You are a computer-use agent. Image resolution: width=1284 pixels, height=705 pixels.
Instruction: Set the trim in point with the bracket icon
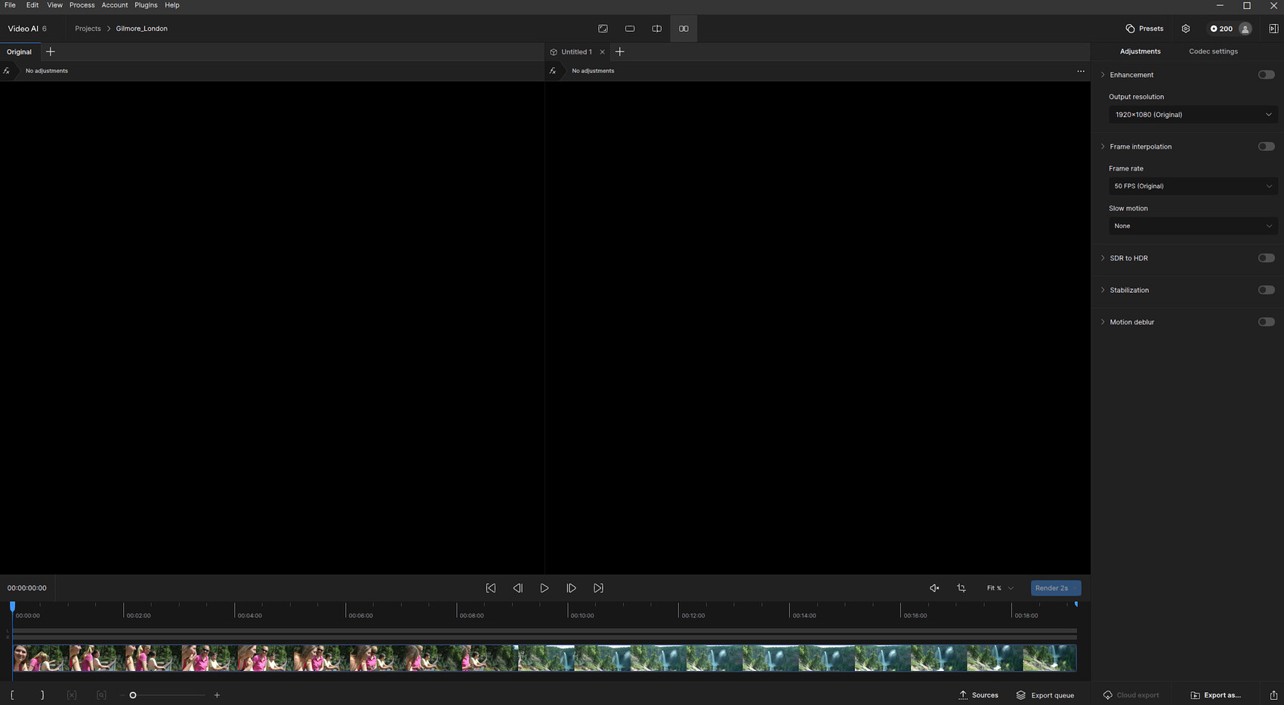[x=12, y=694]
